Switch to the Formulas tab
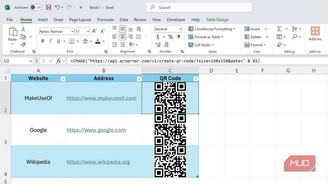 [x=105, y=19]
